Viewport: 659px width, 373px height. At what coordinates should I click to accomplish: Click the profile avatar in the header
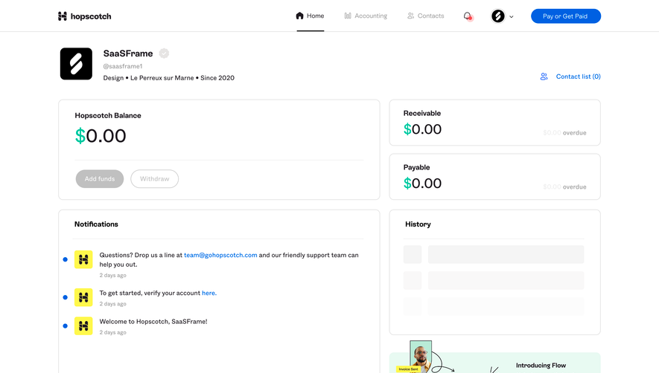[x=498, y=16]
